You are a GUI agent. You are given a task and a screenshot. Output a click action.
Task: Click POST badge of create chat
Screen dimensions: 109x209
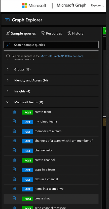(27, 199)
